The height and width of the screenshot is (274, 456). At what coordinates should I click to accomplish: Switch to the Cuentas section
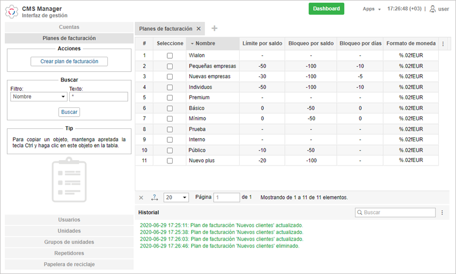[x=69, y=27]
